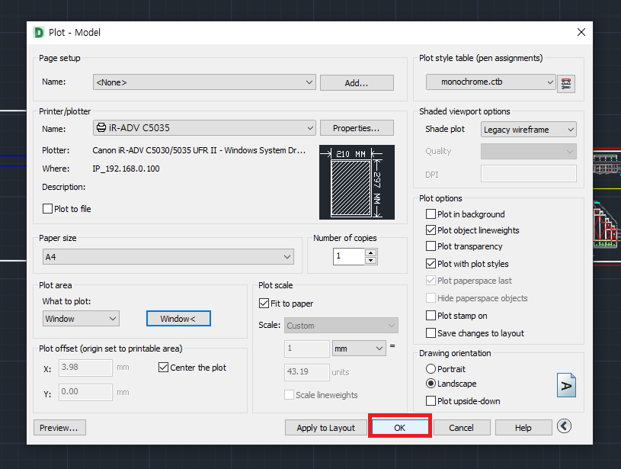Enable Plot upside-down option
The image size is (621, 469).
tap(431, 401)
